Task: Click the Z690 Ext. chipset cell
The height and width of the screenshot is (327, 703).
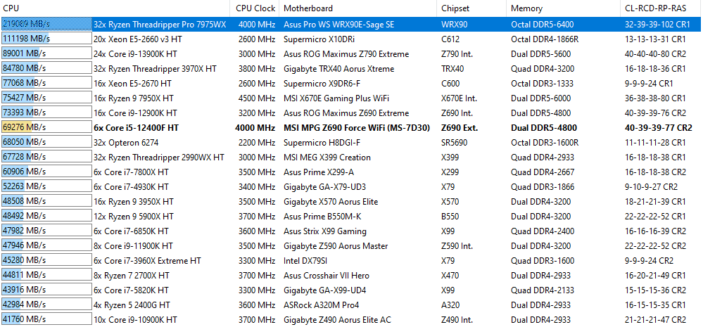Action: coord(460,128)
